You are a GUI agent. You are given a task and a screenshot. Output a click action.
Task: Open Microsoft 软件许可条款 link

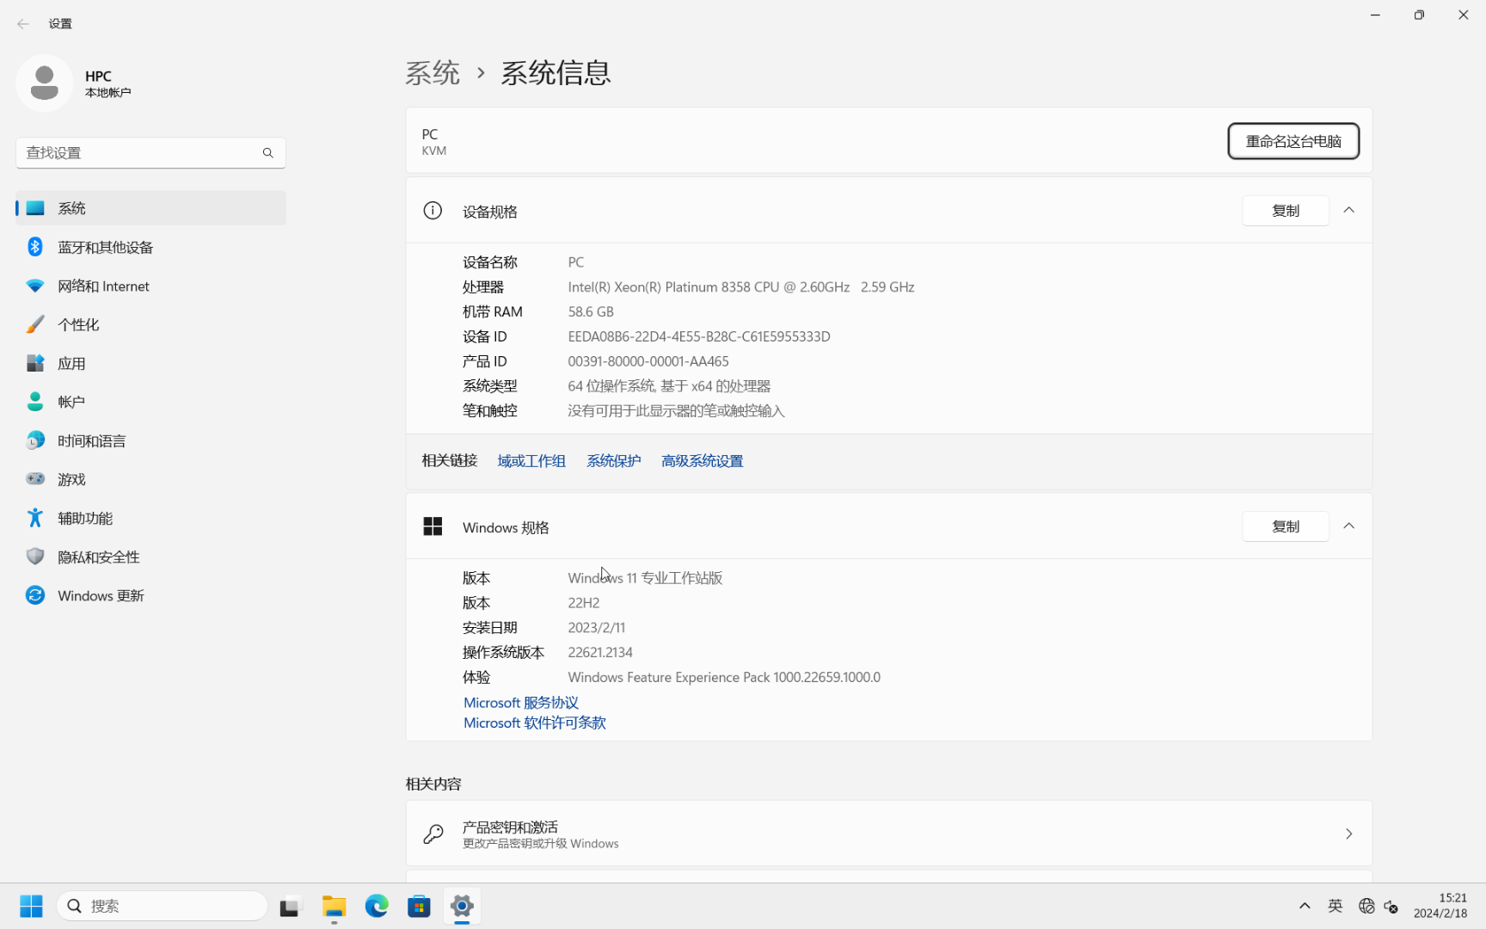pyautogui.click(x=535, y=723)
